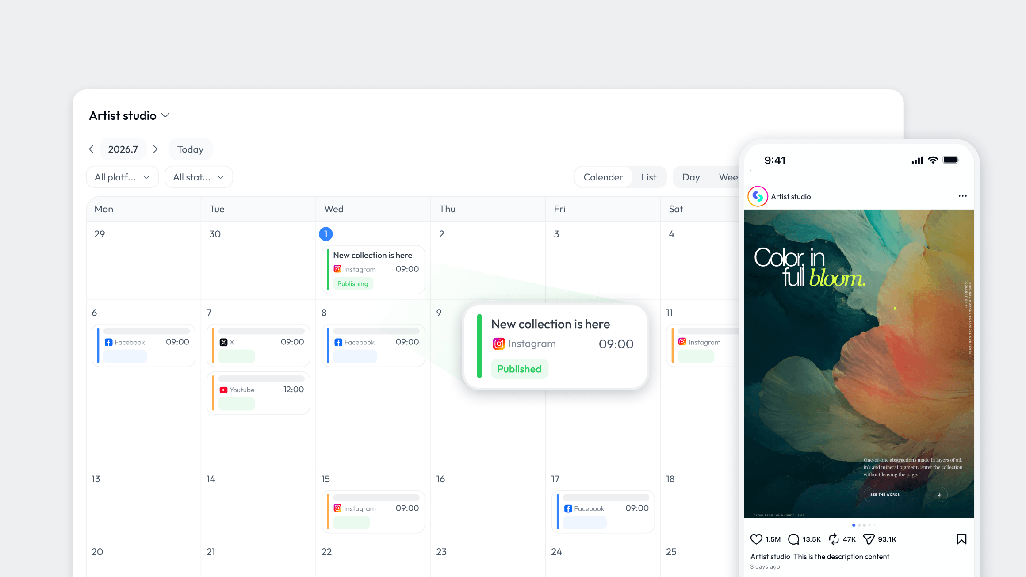Click the Published status badge
Image resolution: width=1026 pixels, height=577 pixels.
tap(519, 369)
